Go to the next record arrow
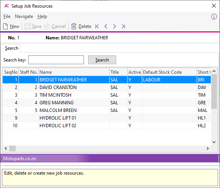Screen dimensions: 220x188 pos(115,26)
